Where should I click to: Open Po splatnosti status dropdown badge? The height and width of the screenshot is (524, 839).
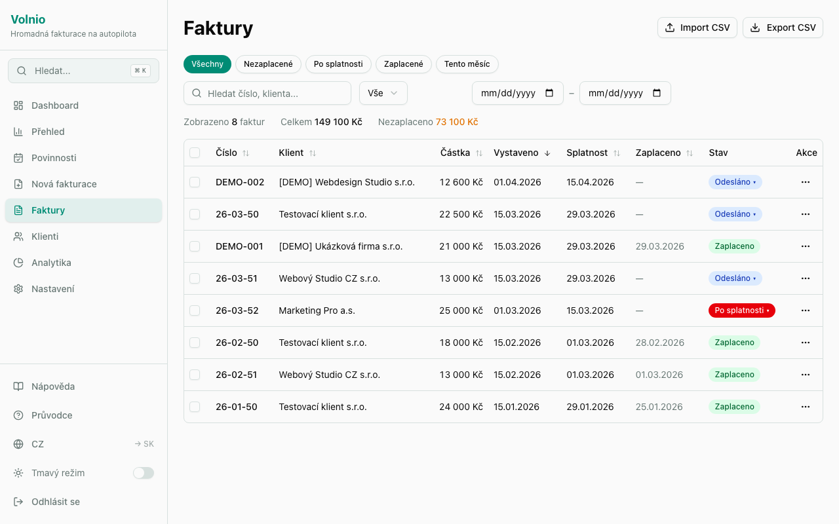741,310
